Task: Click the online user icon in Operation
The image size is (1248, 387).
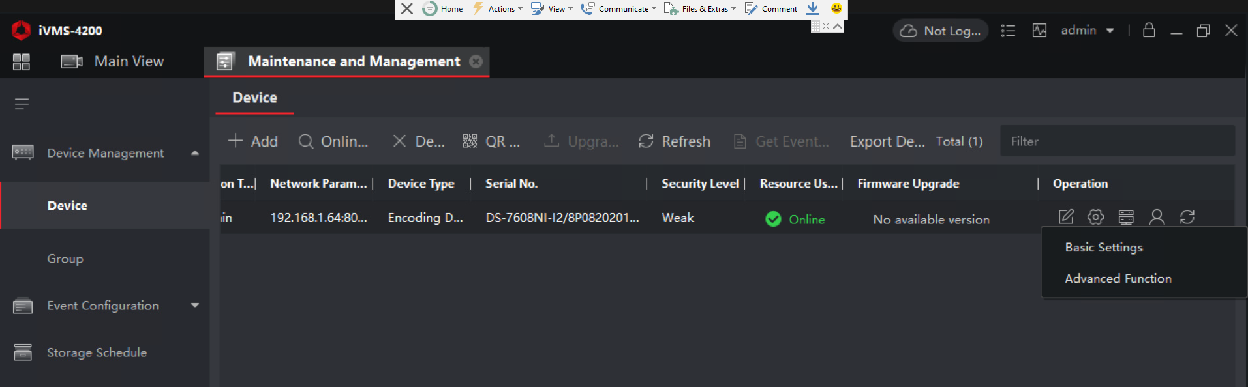Action: [x=1157, y=217]
